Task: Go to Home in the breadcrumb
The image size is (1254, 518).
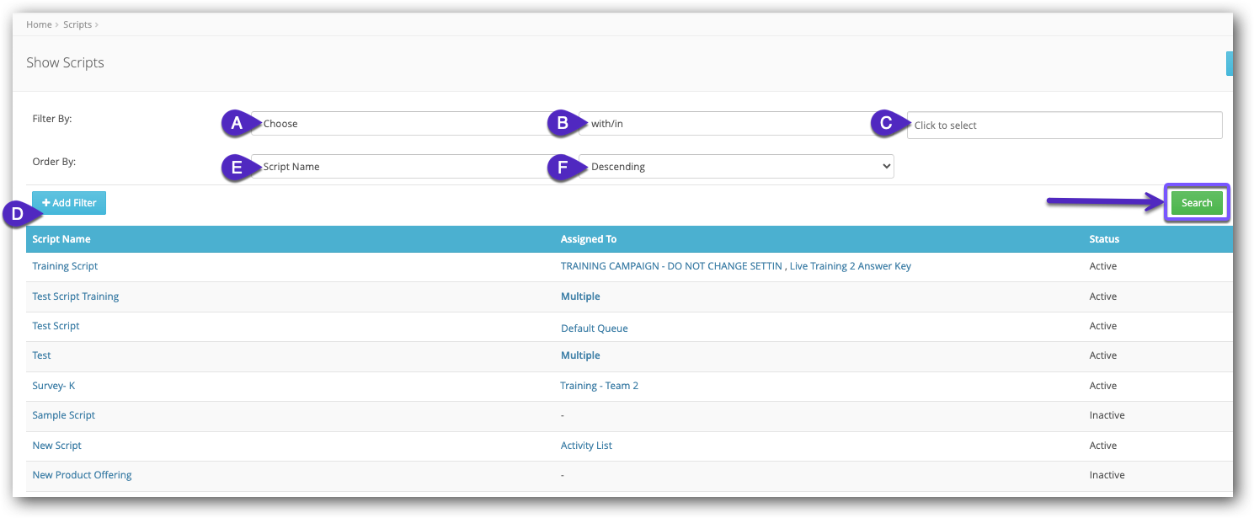Action: [39, 24]
